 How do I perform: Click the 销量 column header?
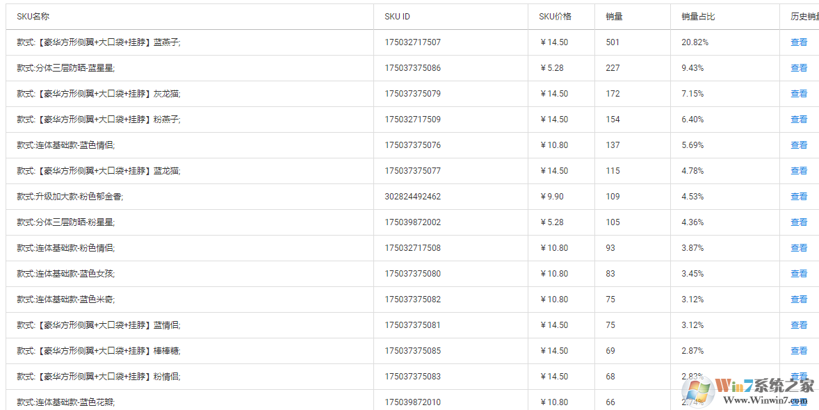coord(614,17)
